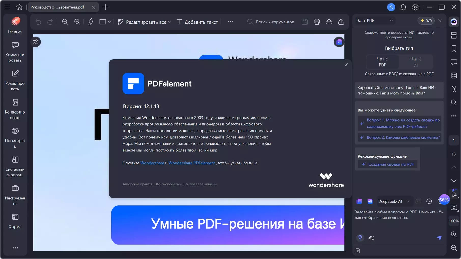Open the 100% zoom level selector
Screen dimensions: 461x259
click(454, 221)
